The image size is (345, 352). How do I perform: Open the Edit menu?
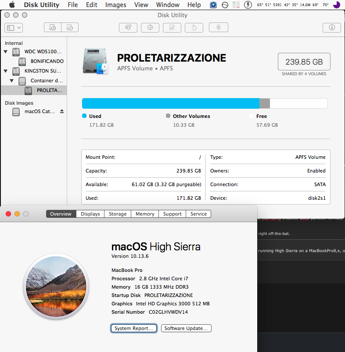[92, 5]
